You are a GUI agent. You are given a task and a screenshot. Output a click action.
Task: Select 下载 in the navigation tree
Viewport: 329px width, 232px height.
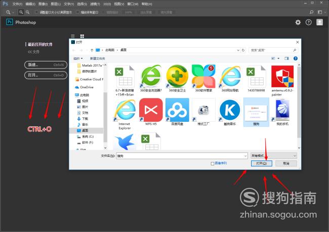[83, 118]
